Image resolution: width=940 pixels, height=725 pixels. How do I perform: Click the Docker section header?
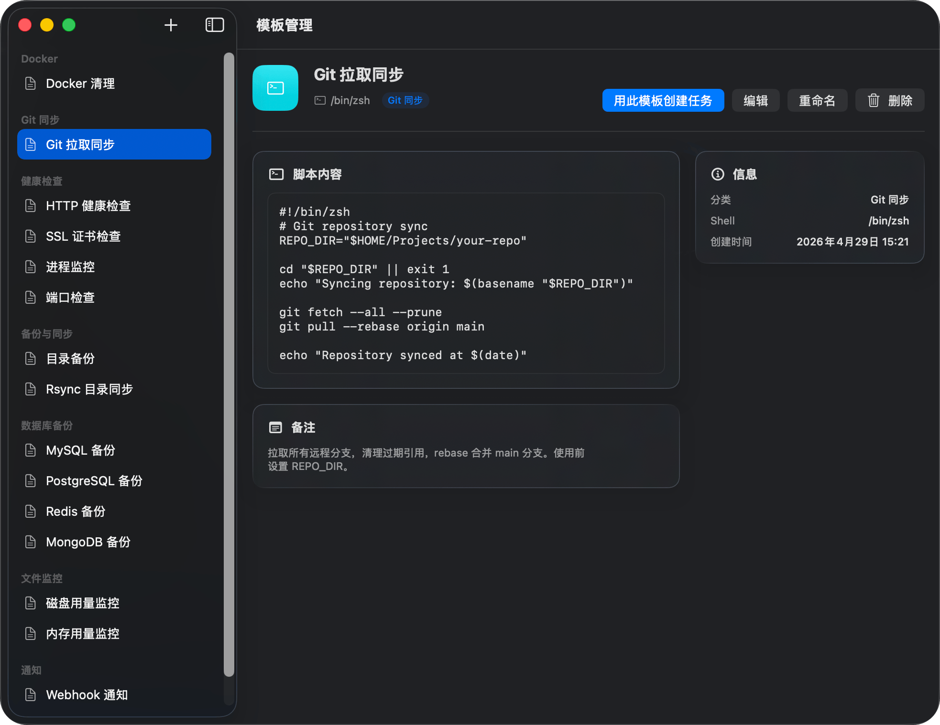(x=39, y=59)
